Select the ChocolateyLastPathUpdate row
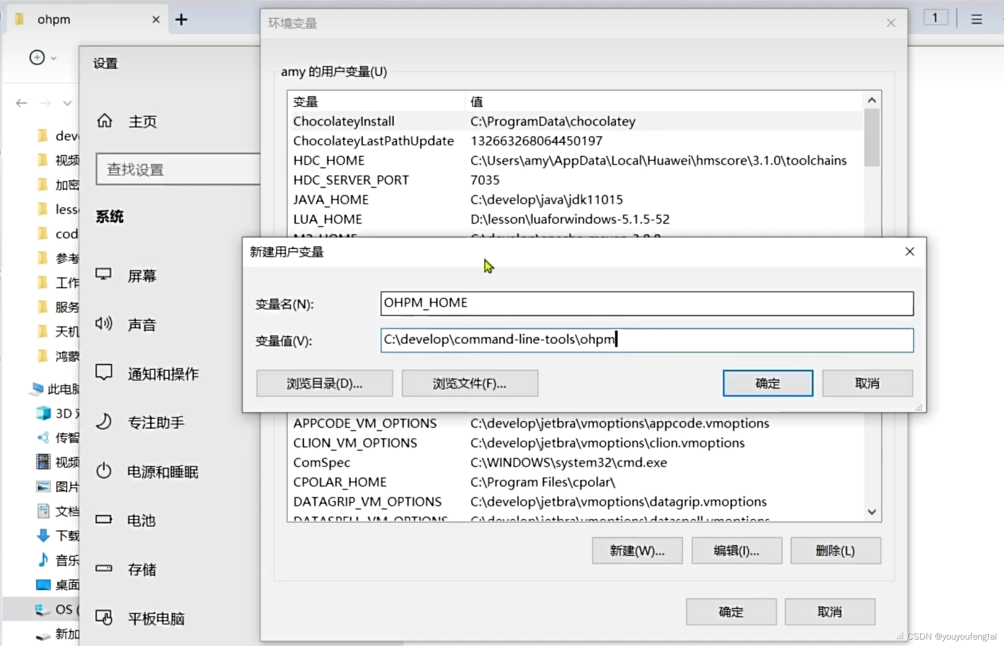Viewport: 1004px width, 646px height. pos(576,141)
